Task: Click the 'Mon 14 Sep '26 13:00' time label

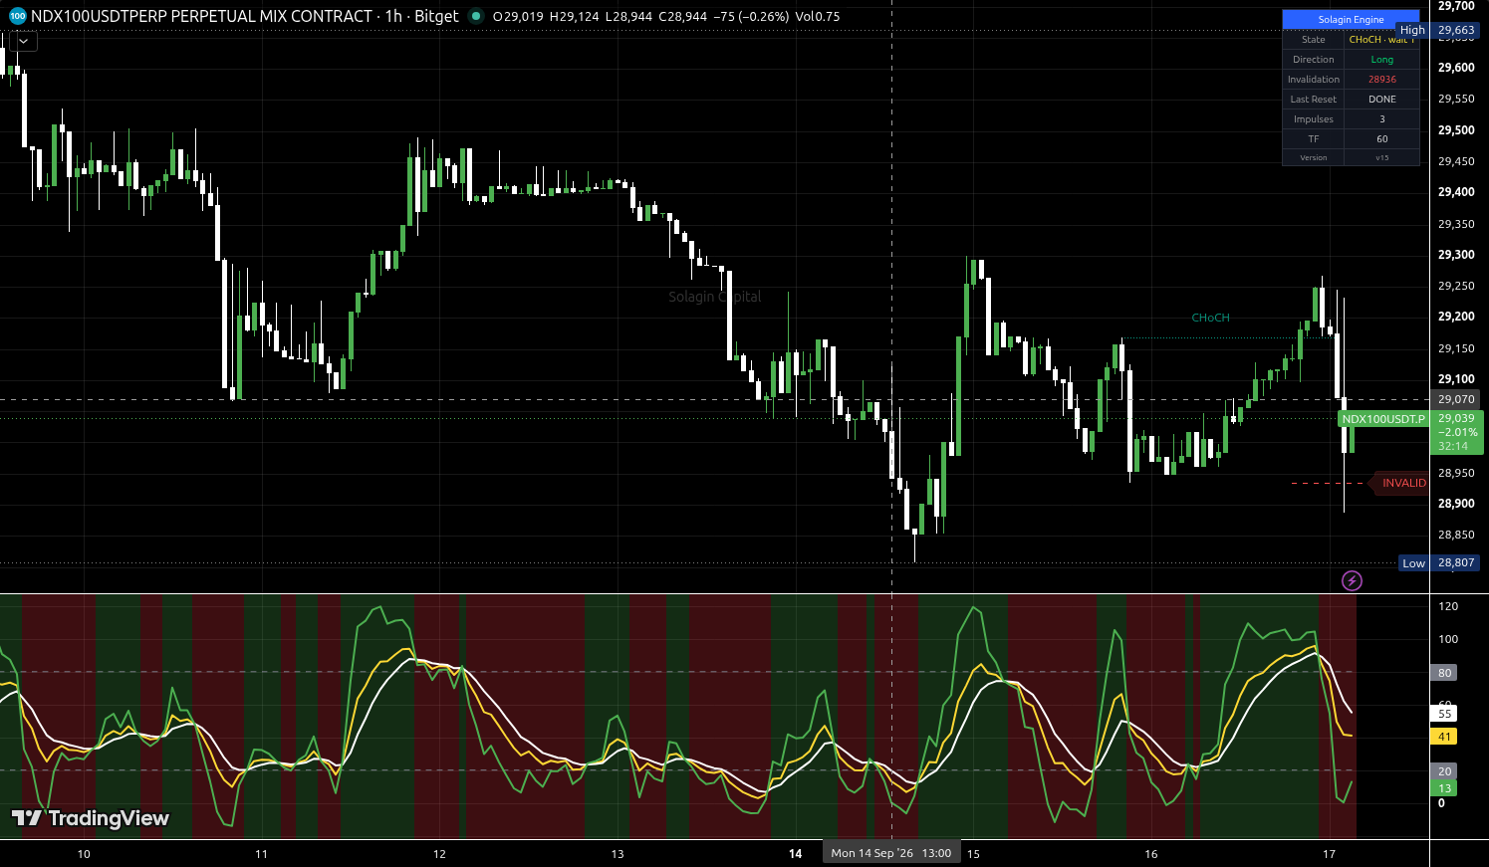Action: tap(891, 853)
